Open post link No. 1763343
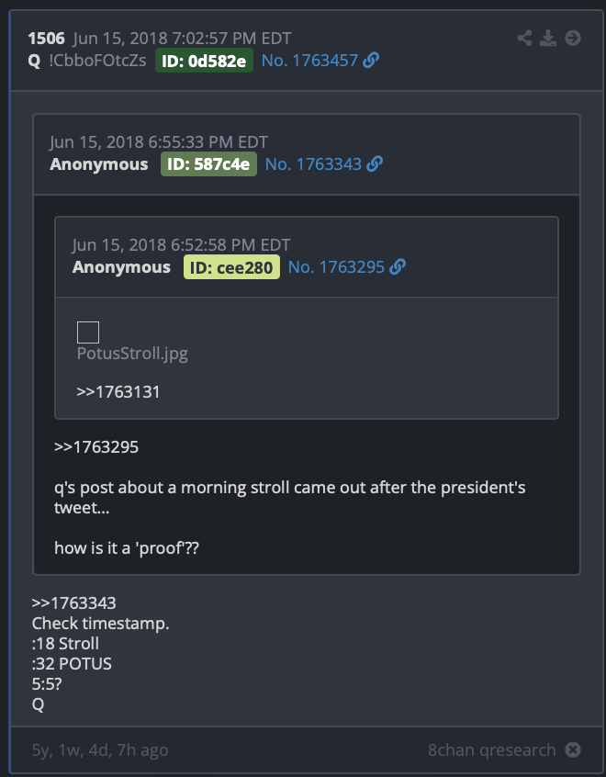Viewport: 606px width, 777px height. coord(314,164)
